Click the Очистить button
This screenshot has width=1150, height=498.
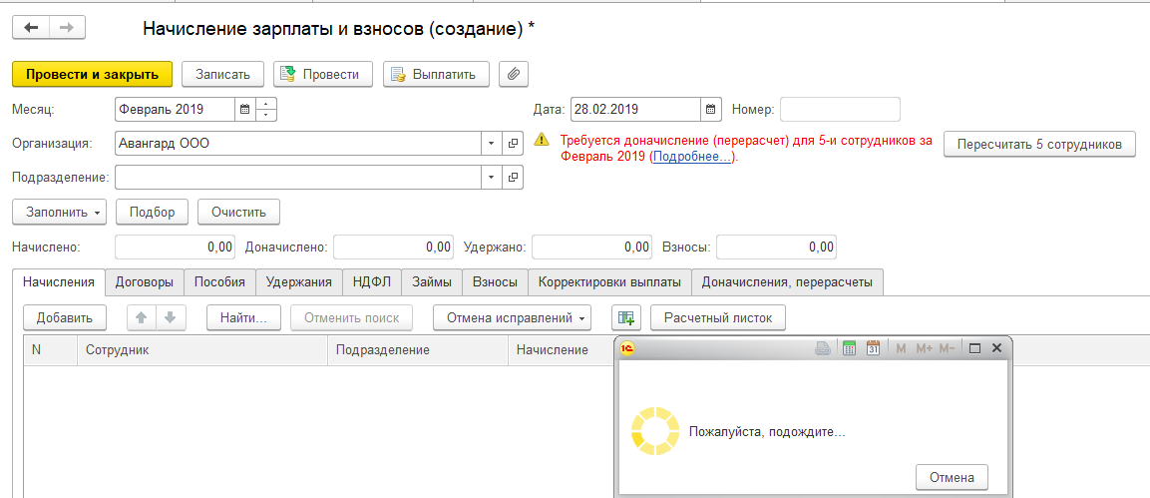click(238, 212)
